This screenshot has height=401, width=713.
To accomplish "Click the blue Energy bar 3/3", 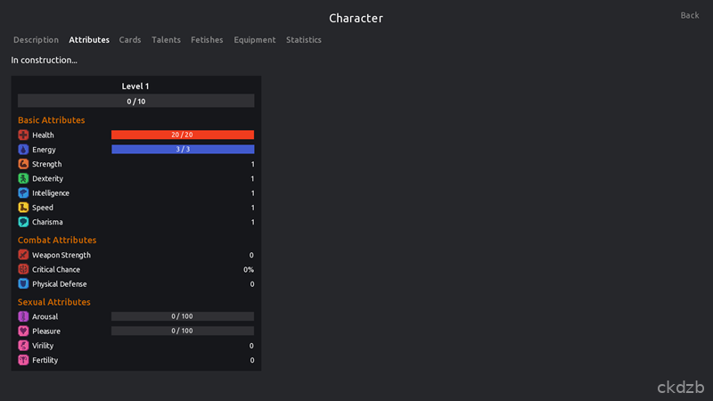I will (183, 149).
